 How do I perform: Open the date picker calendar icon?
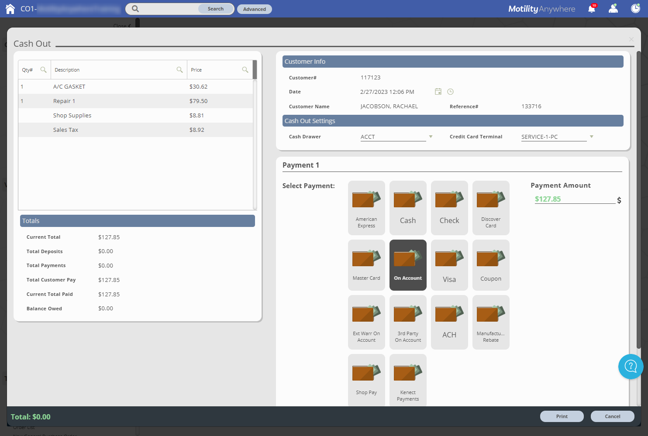click(438, 92)
